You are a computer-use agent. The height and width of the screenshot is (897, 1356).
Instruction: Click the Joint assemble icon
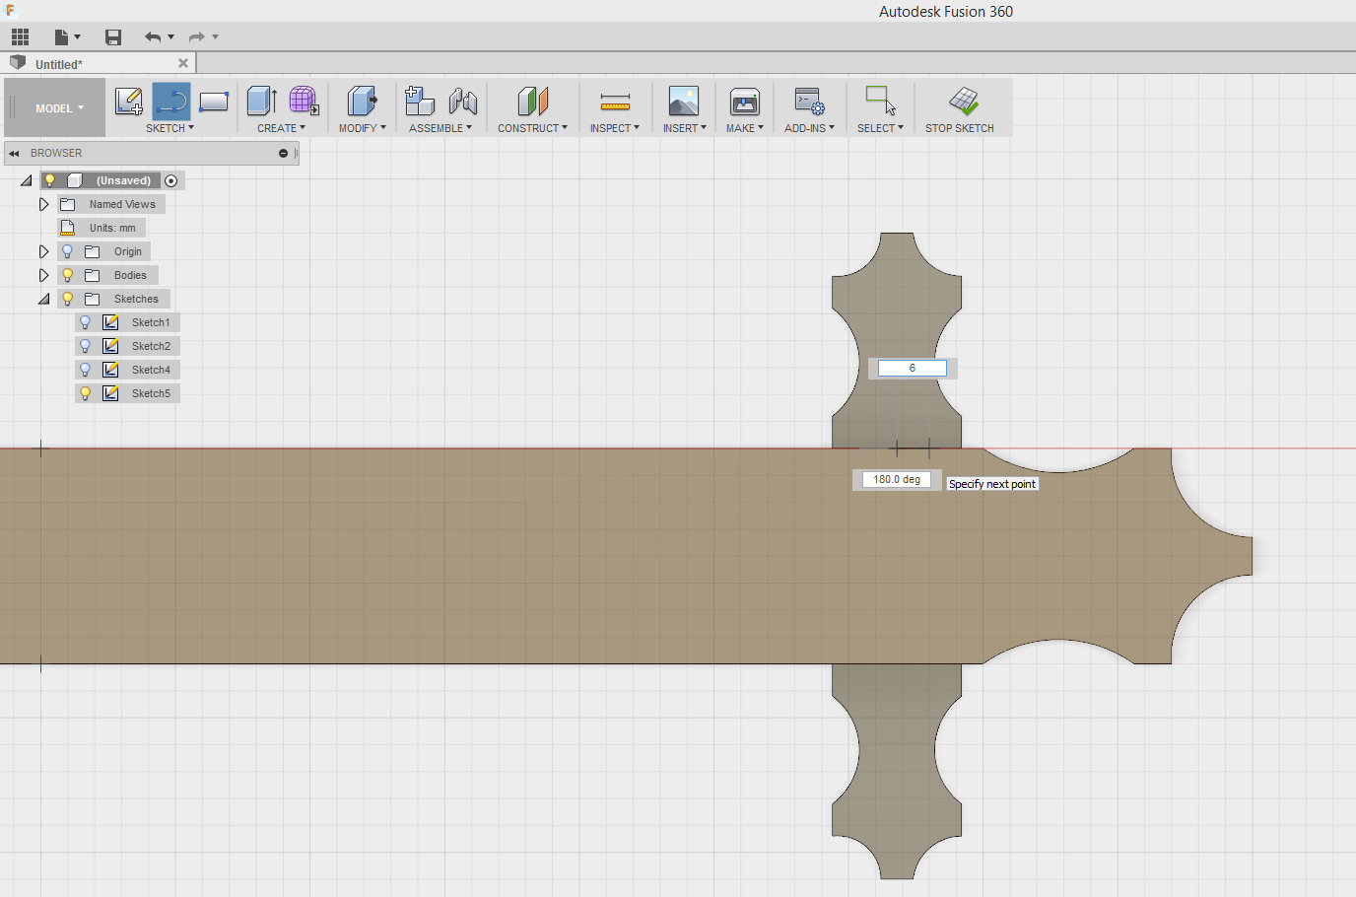(462, 101)
